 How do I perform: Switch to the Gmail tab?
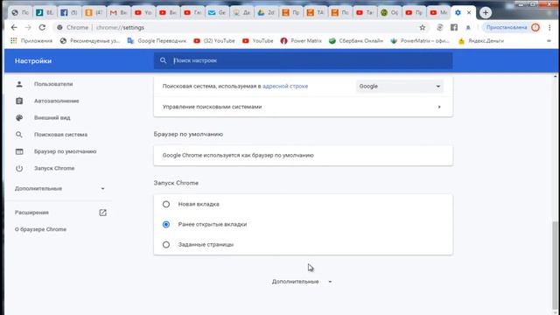pyautogui.click(x=118, y=13)
